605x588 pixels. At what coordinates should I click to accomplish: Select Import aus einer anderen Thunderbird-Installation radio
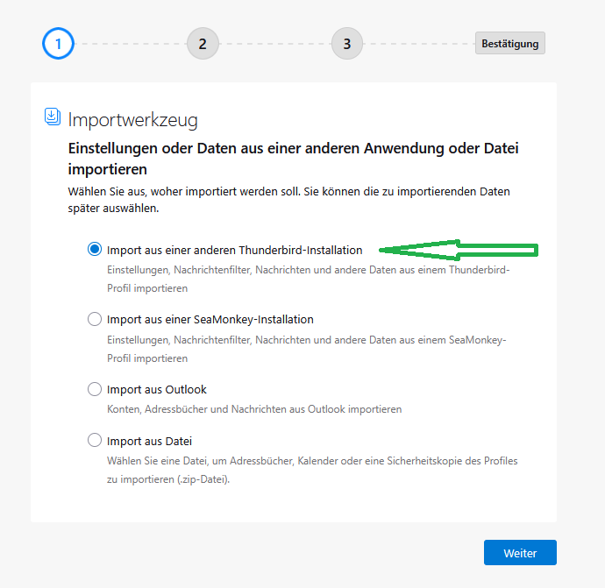click(95, 249)
